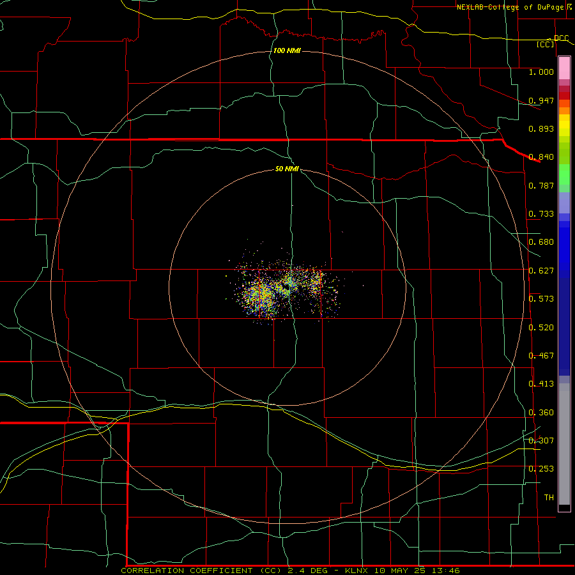
Task: Click the 50 NMI range ring label
Action: point(287,169)
